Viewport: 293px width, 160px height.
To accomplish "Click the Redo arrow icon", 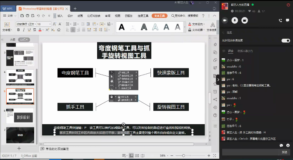I will click(43, 16).
